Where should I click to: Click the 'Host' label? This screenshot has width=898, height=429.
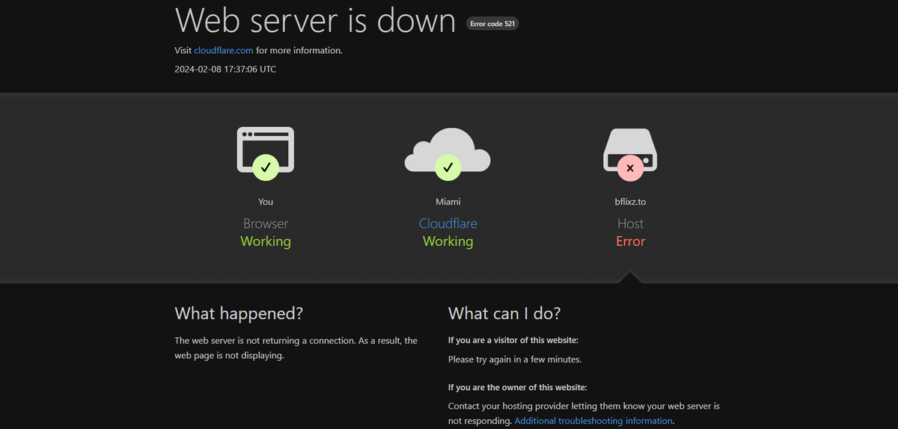(630, 223)
